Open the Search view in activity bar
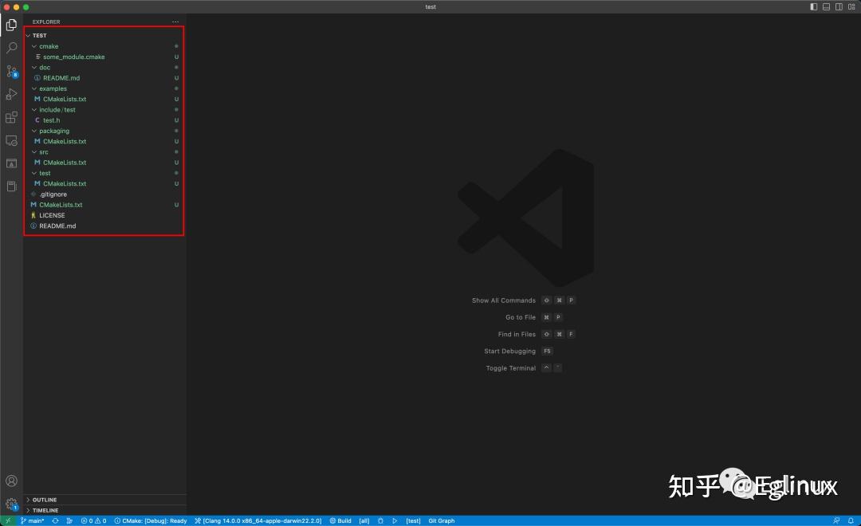861x526 pixels. click(11, 47)
